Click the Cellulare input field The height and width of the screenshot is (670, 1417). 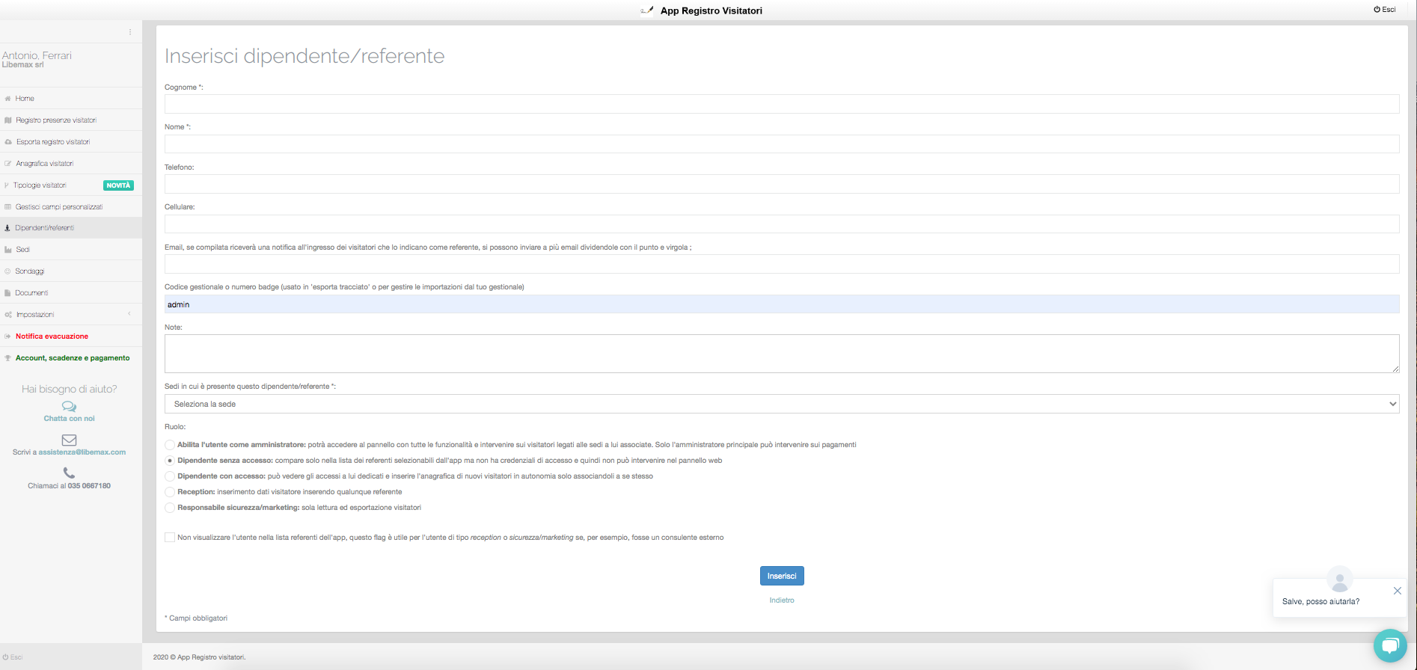pyautogui.click(x=782, y=224)
